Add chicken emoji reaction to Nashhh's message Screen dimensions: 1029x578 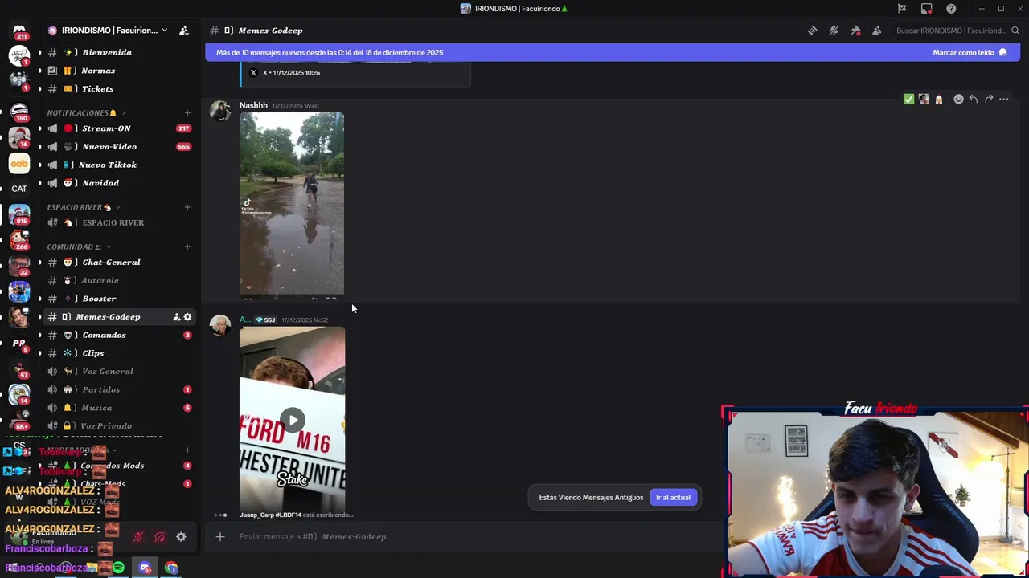[938, 100]
